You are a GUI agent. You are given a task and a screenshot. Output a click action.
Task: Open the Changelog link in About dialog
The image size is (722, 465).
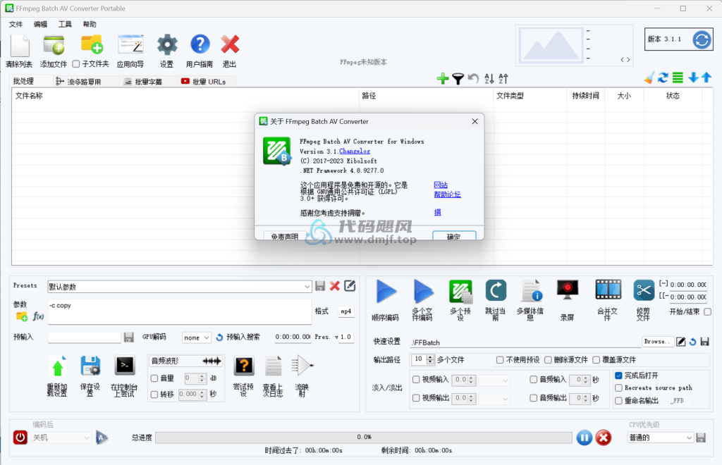click(x=355, y=151)
